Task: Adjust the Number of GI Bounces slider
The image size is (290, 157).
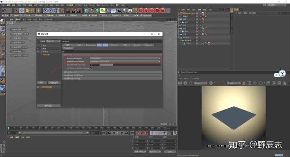Action: 130,65
